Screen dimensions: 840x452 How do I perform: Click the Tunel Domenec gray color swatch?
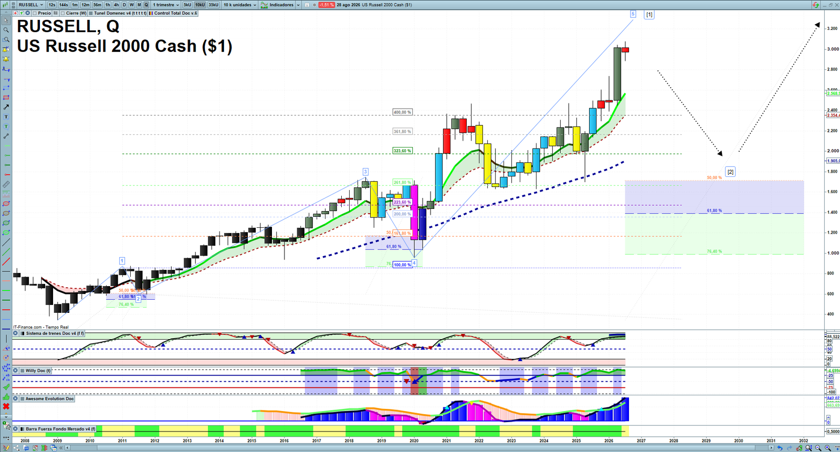click(91, 13)
